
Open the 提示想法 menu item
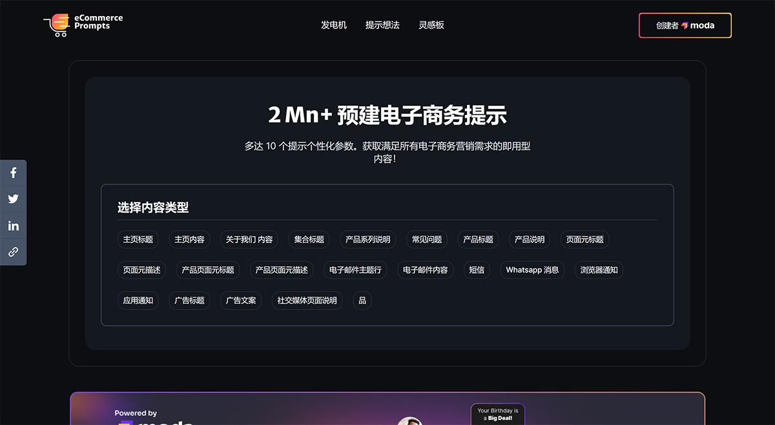tap(383, 25)
